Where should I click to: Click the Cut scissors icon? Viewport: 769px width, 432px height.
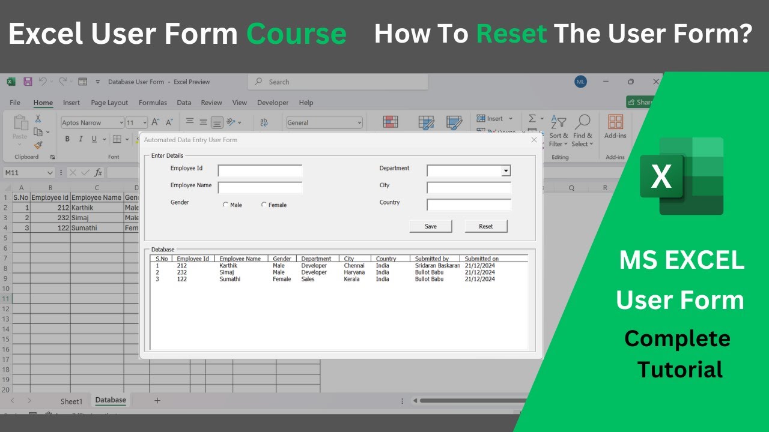click(38, 119)
